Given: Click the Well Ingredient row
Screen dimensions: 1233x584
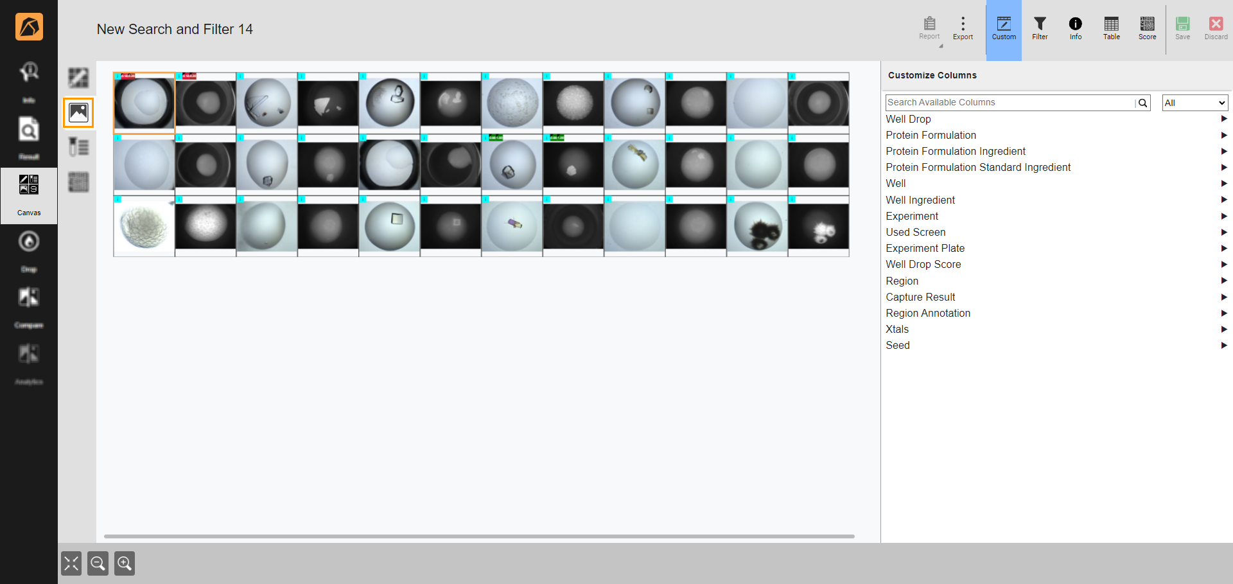Looking at the screenshot, I should pos(1056,200).
